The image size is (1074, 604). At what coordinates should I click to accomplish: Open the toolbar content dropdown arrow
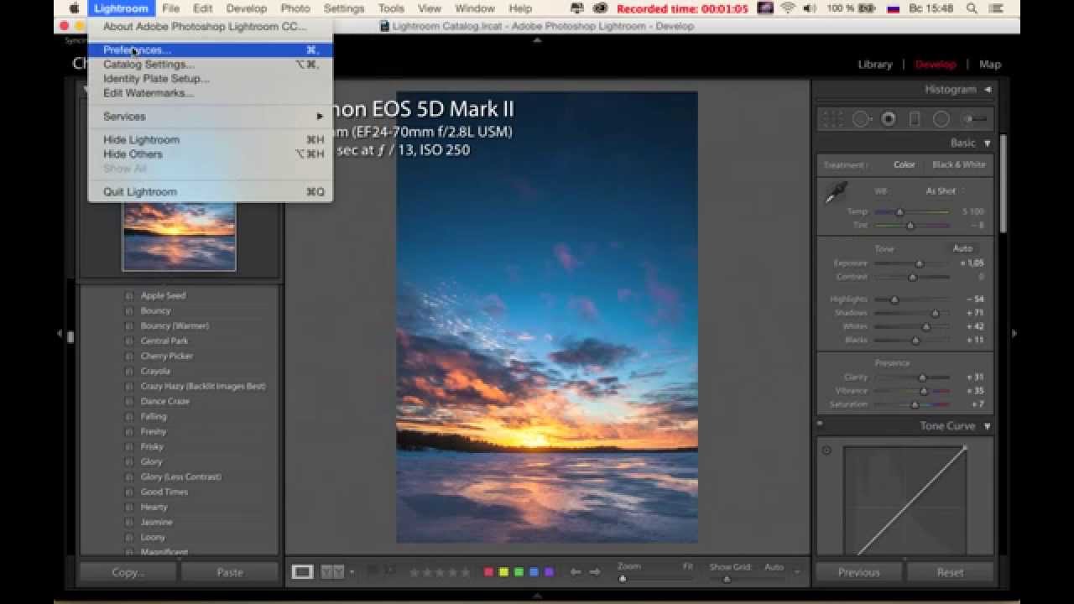[796, 572]
